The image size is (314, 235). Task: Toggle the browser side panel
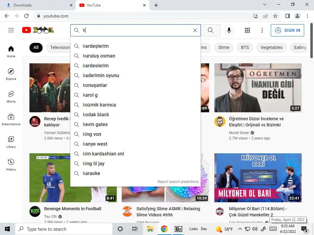coord(288,16)
